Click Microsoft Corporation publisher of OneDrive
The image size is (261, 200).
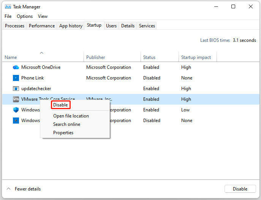point(109,67)
